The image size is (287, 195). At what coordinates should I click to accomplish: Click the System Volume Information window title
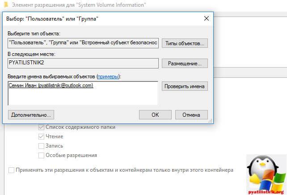(x=79, y=5)
